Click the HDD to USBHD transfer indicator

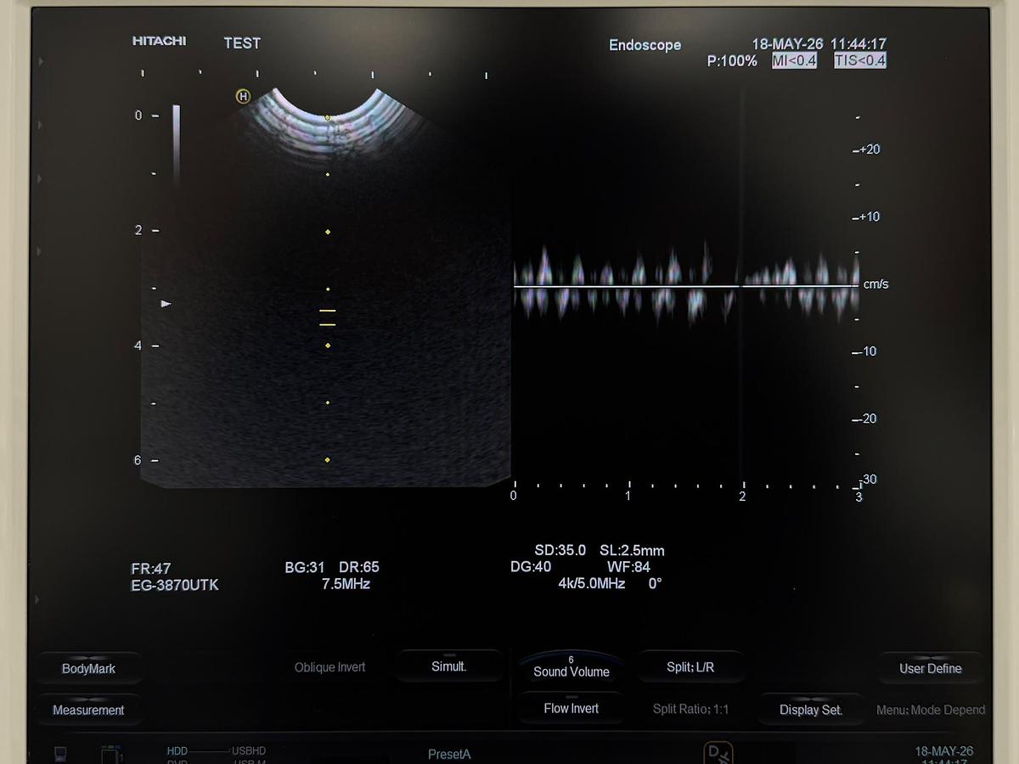(x=217, y=751)
